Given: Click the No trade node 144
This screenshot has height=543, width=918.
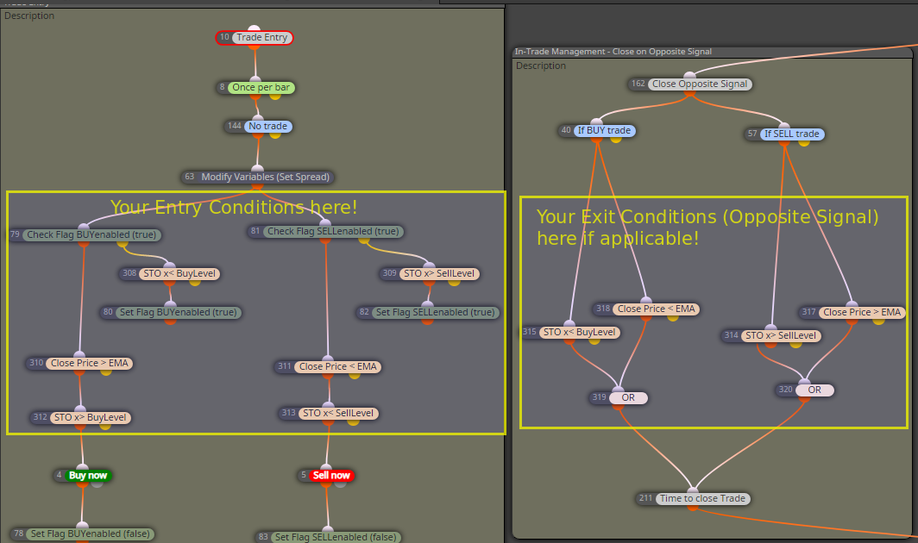Looking at the screenshot, I should pyautogui.click(x=258, y=126).
